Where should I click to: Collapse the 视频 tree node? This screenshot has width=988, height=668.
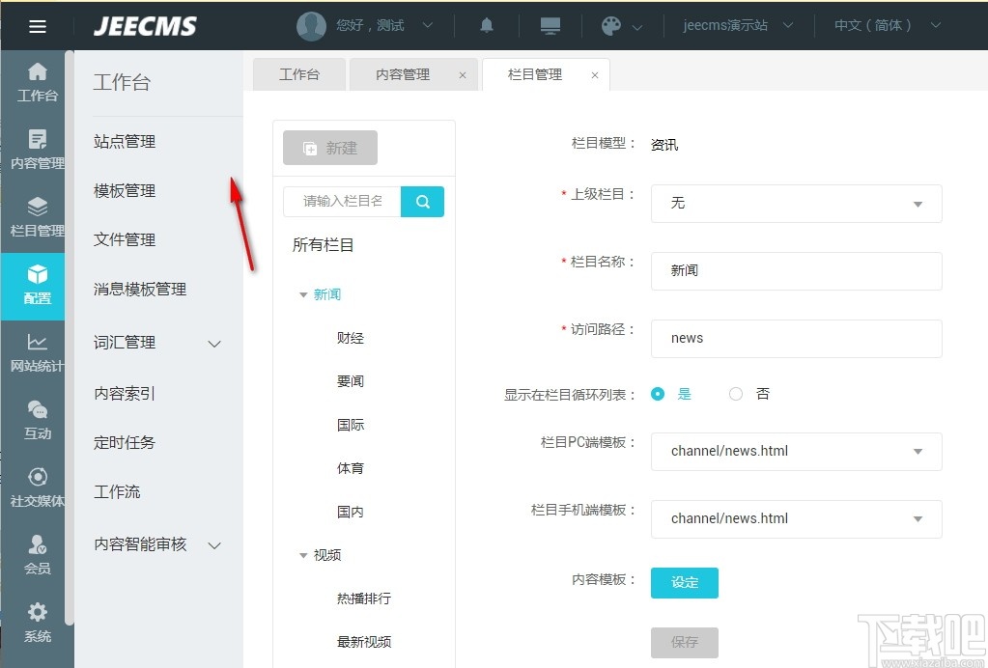click(303, 555)
